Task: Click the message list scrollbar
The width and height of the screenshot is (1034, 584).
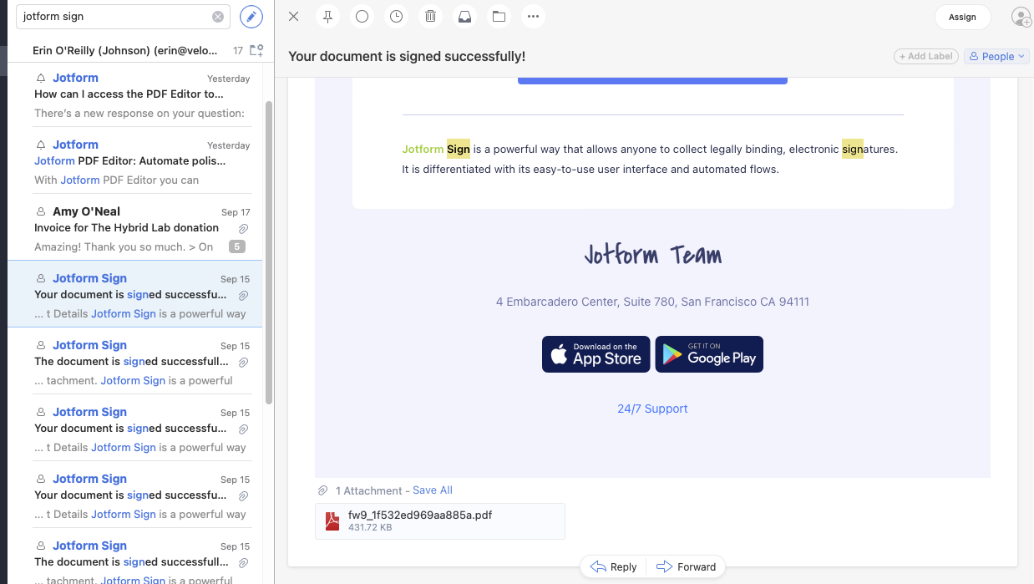Action: (269, 251)
